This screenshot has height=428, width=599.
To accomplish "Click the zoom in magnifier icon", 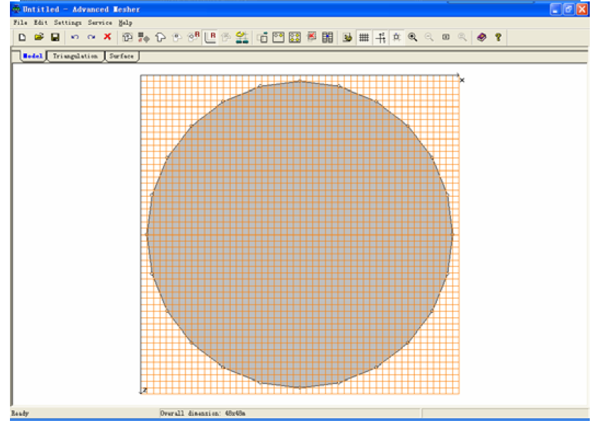I will (412, 37).
